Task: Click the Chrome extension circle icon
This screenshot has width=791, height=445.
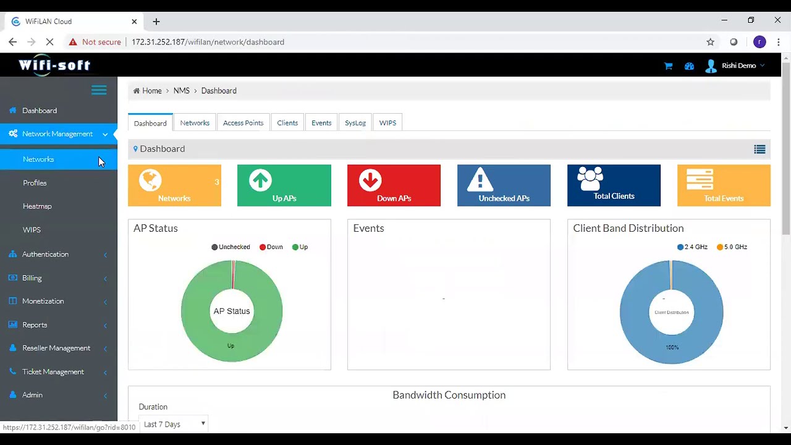Action: (734, 42)
